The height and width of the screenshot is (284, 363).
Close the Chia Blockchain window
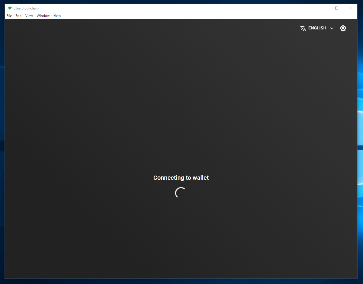pos(350,8)
